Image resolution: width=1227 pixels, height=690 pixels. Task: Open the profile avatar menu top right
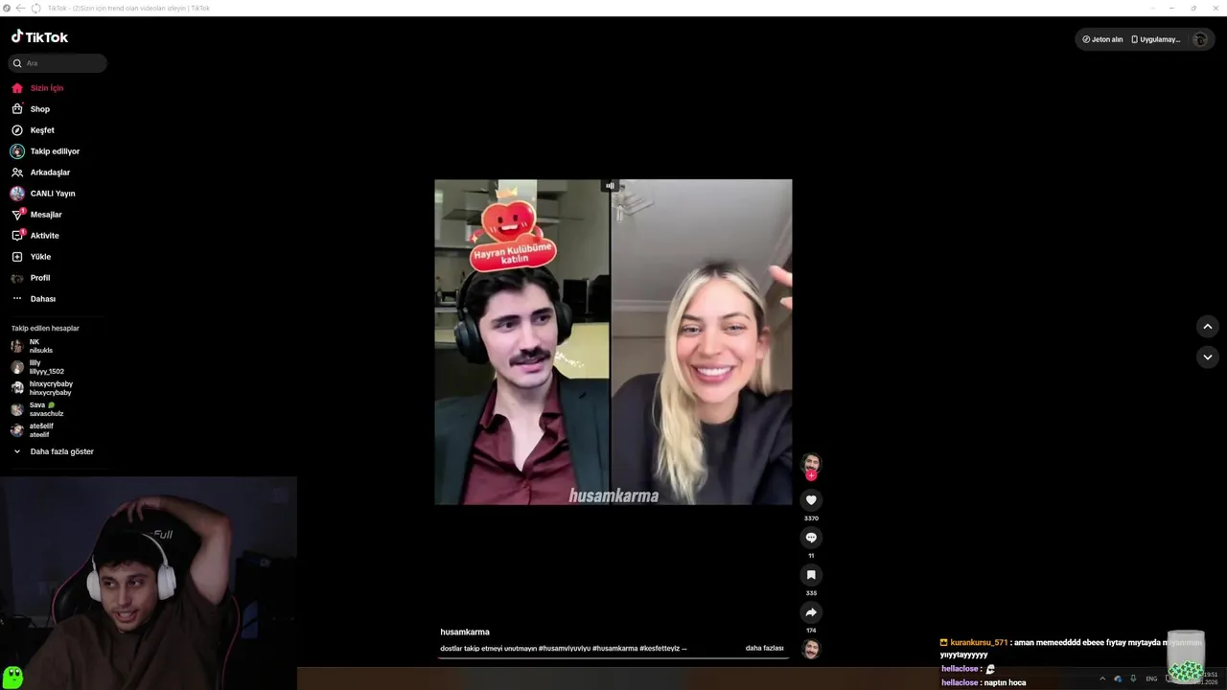pos(1200,39)
